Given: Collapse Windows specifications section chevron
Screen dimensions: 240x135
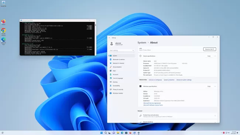Looking at the screenshot, I should tap(215, 87).
